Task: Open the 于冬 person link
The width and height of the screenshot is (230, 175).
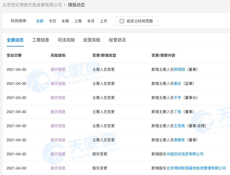Action: pos(178,98)
